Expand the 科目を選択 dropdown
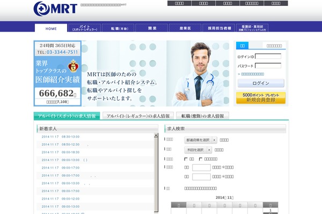Screen dimensions: 322x214 point(199,150)
